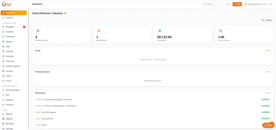Click the Purchase Orders cart icon
The height and width of the screenshot is (130, 276).
click(3, 90)
